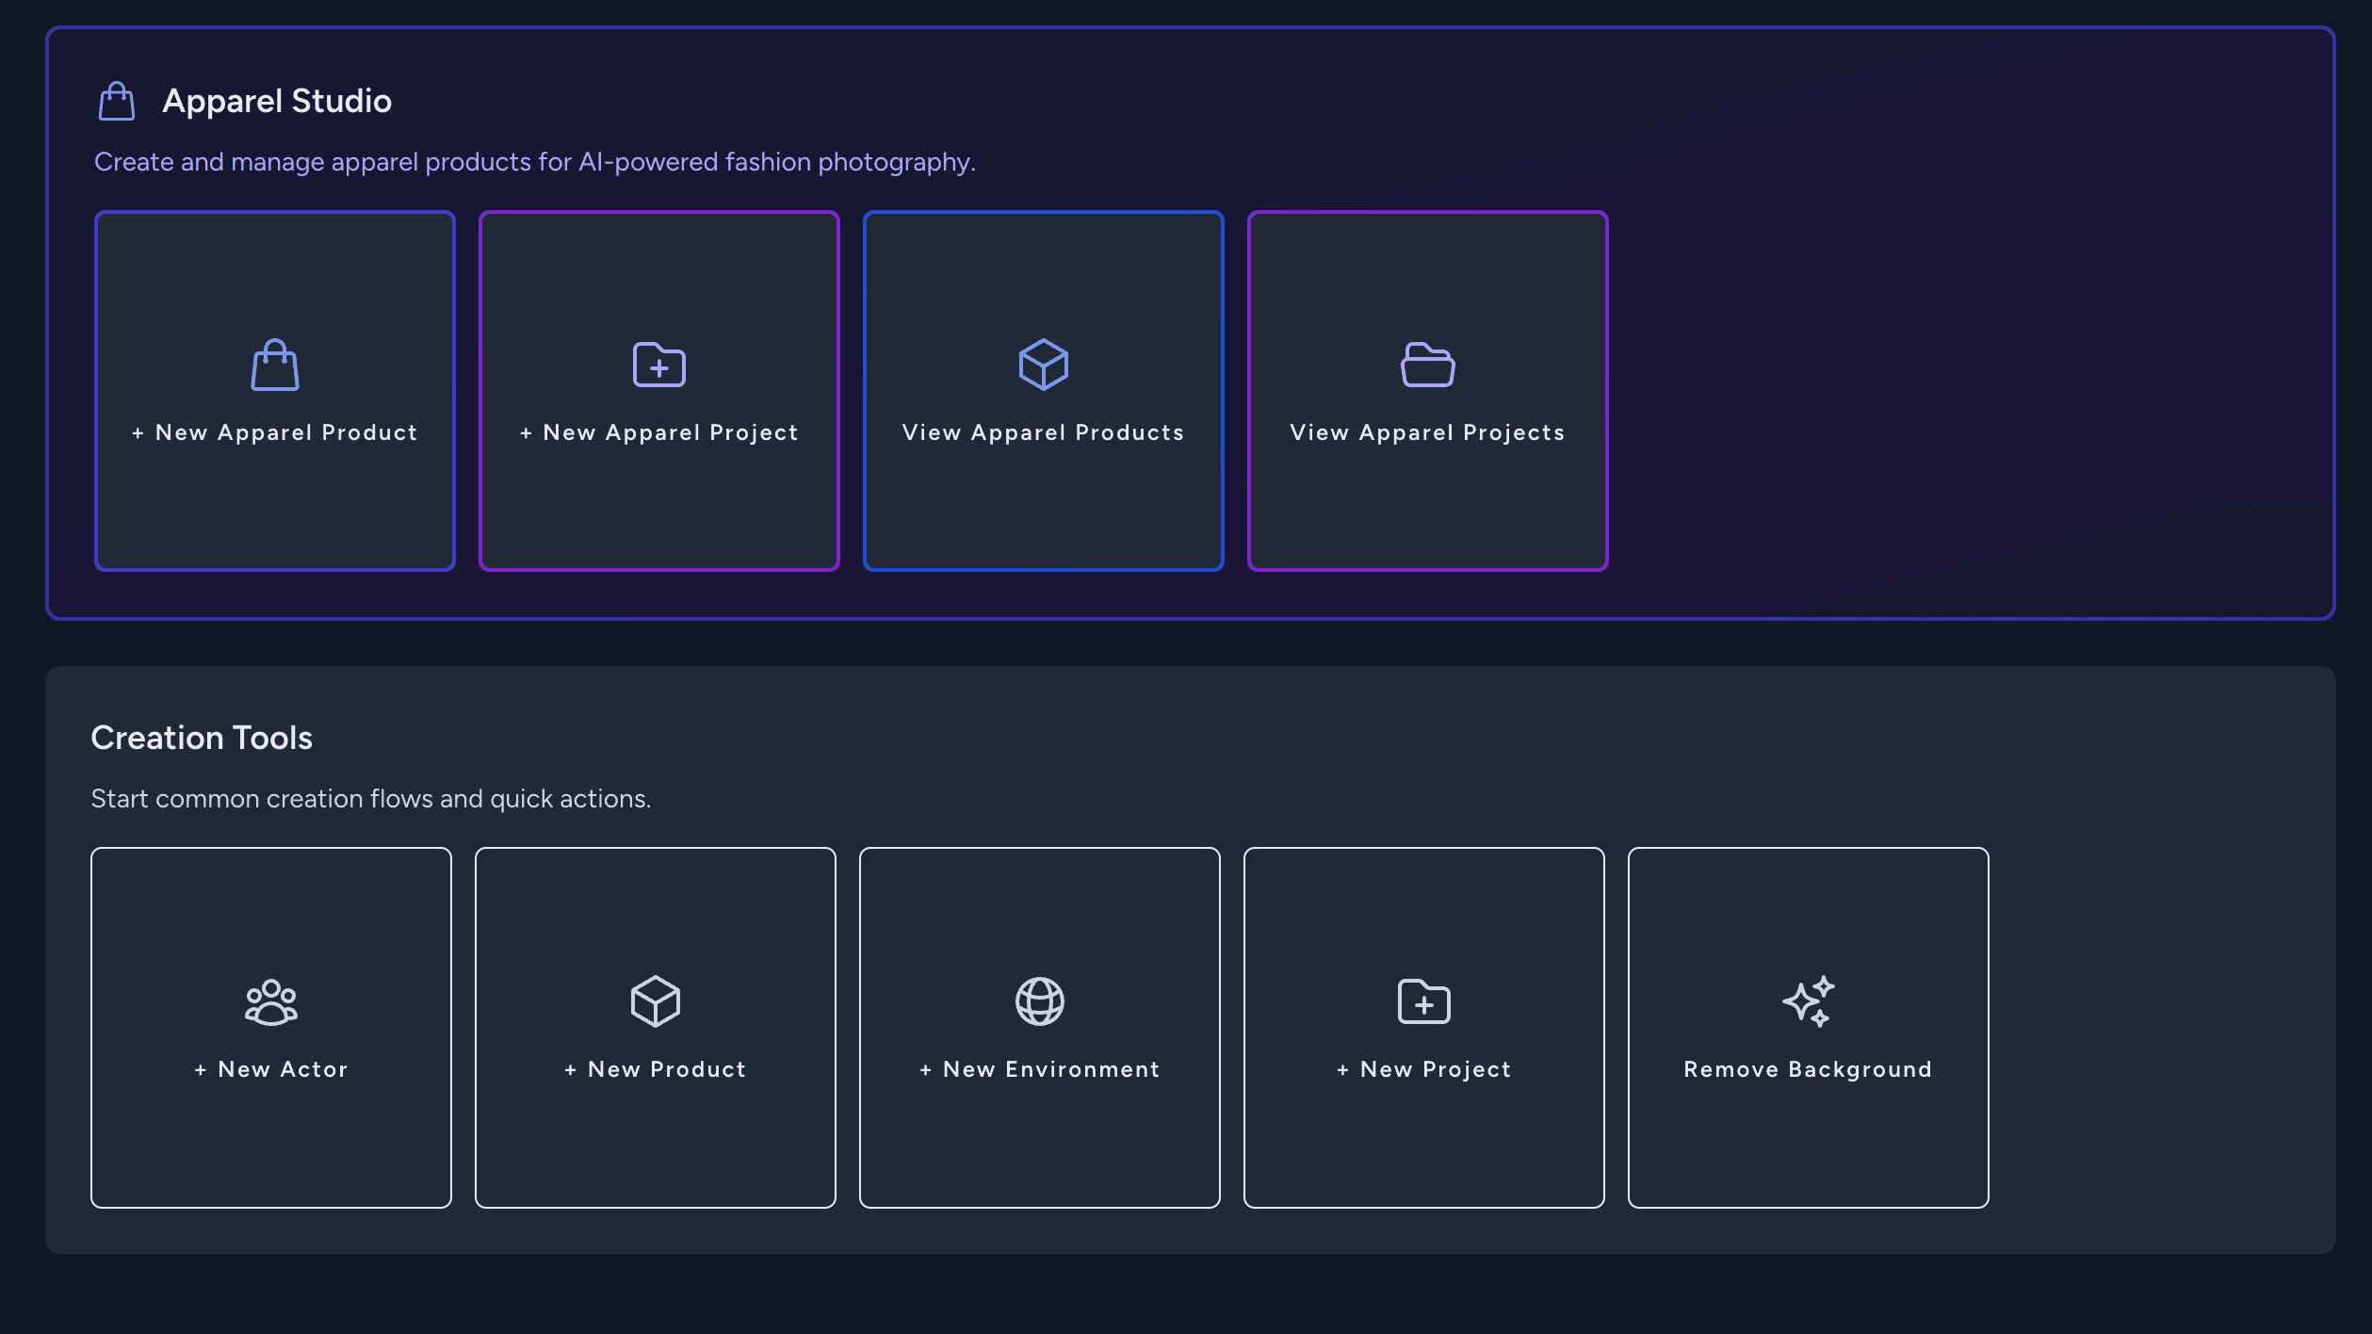The width and height of the screenshot is (2372, 1334).
Task: Click the shopping bag icon beside Apparel Studio
Action: coord(117,101)
